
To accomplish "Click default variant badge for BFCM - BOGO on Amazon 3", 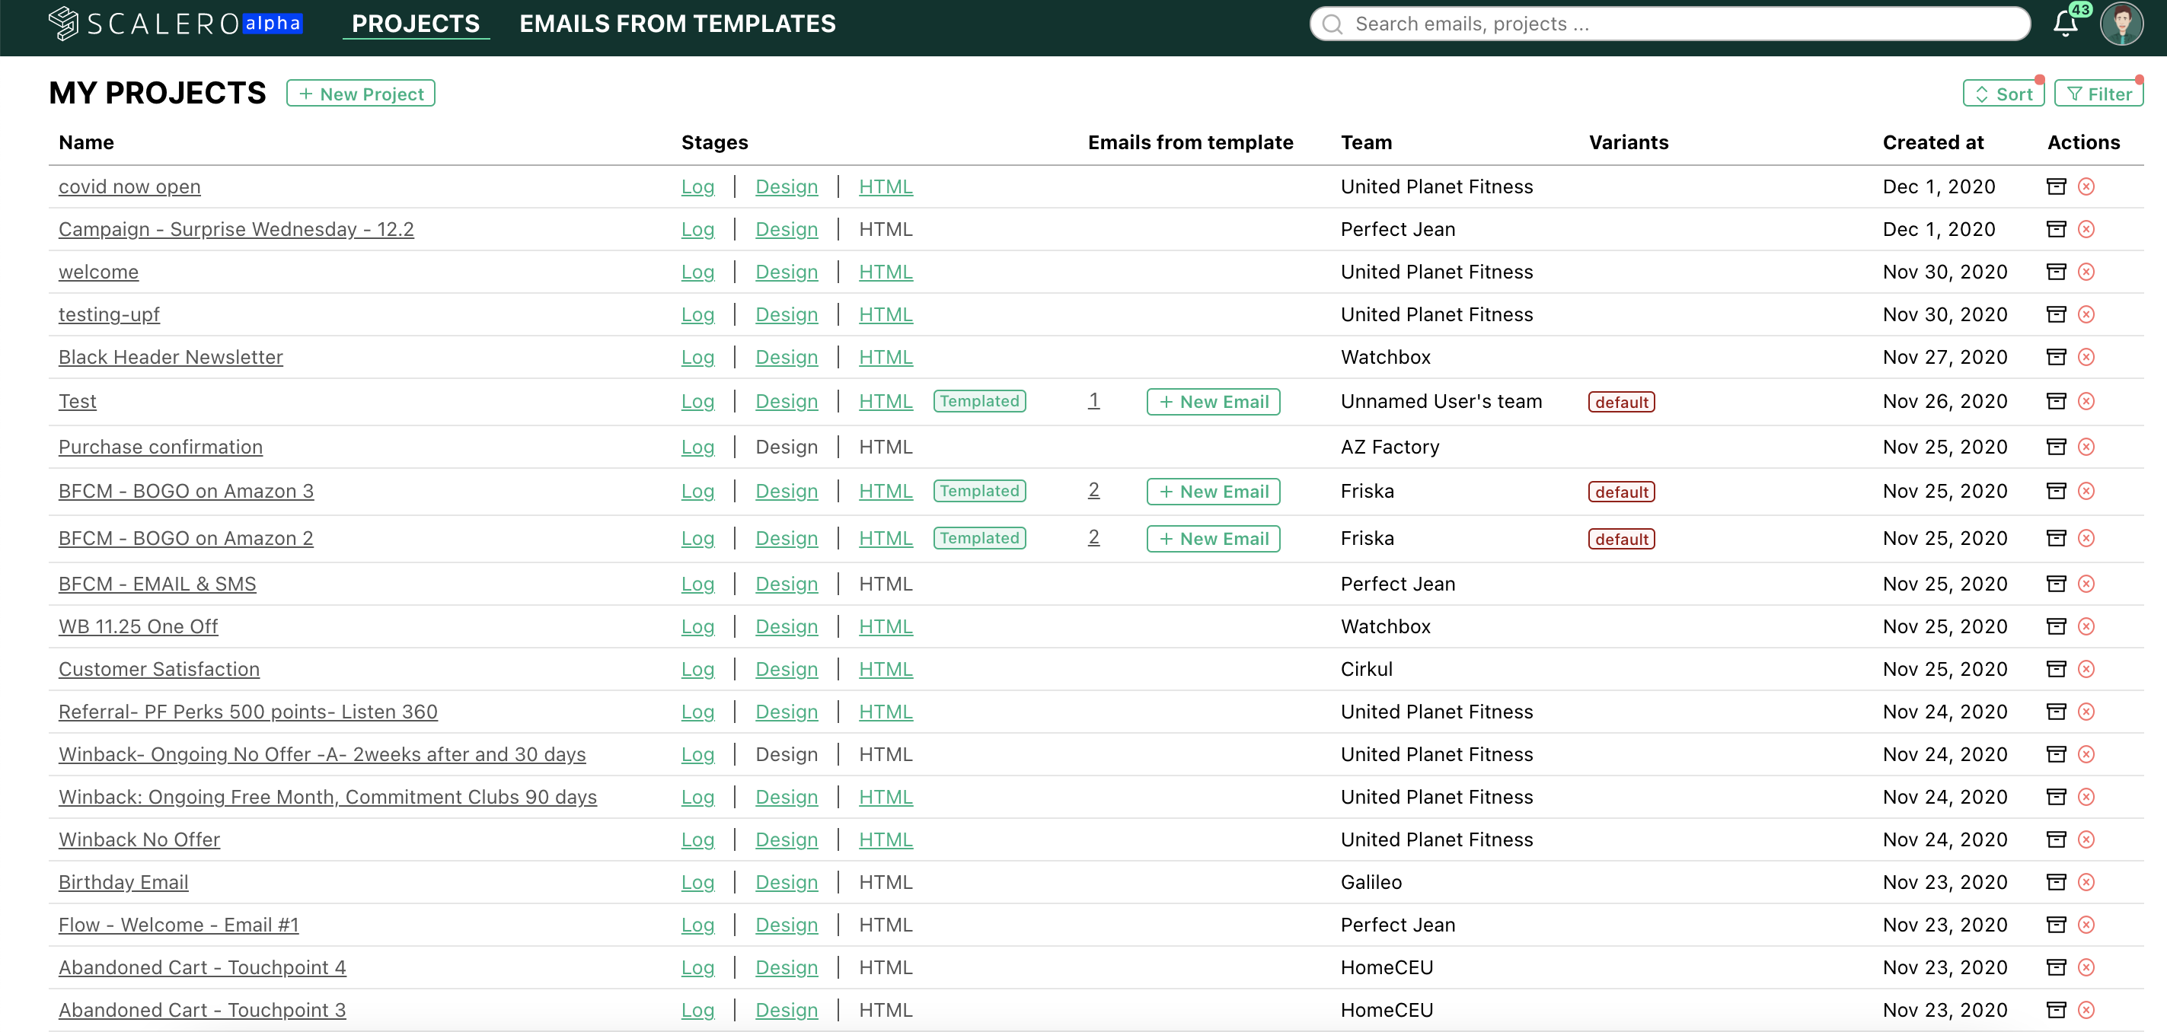I will click(1620, 492).
